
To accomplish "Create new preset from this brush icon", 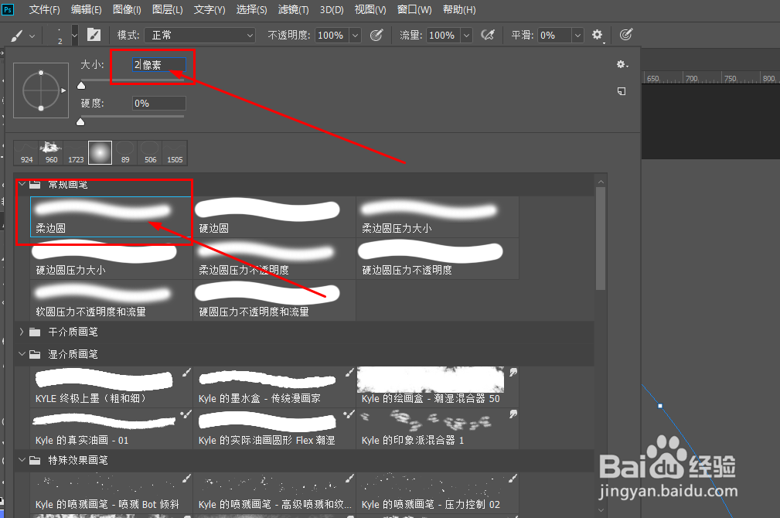I will coord(622,91).
